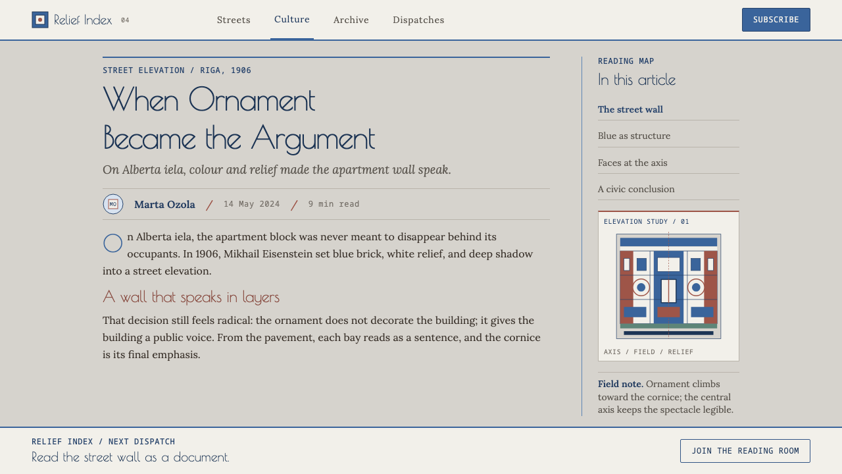
Task: Click the 'ELEVATION STUDY / 01' caption
Action: (x=647, y=222)
